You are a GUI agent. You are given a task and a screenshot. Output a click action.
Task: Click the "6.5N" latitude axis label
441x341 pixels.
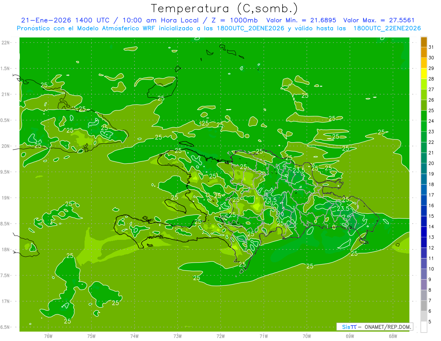point(6,327)
